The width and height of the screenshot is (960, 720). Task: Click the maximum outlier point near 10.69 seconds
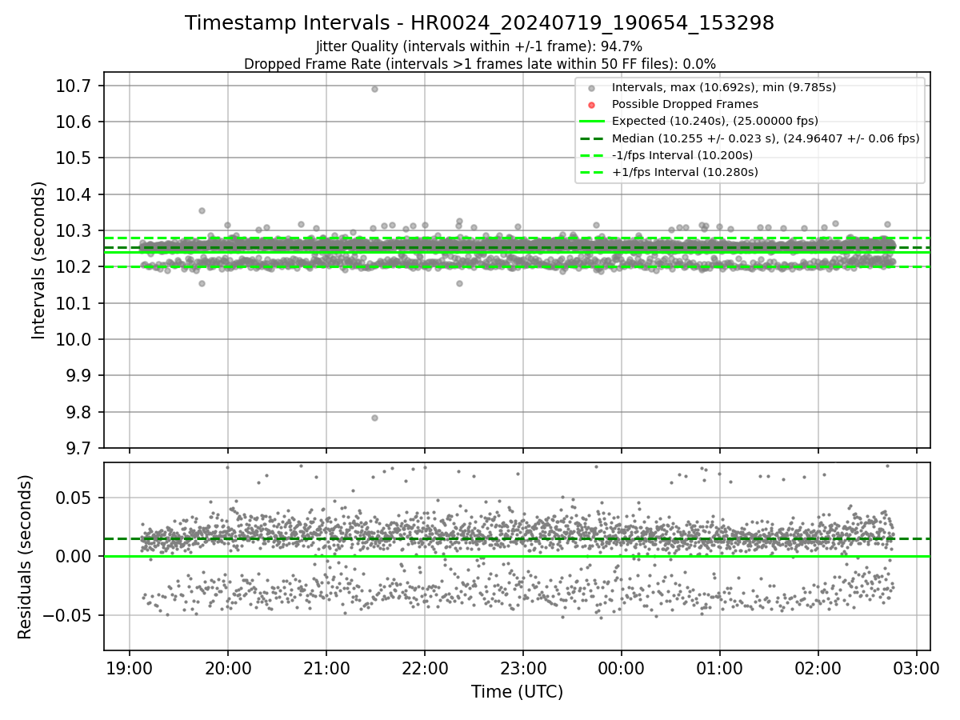374,89
